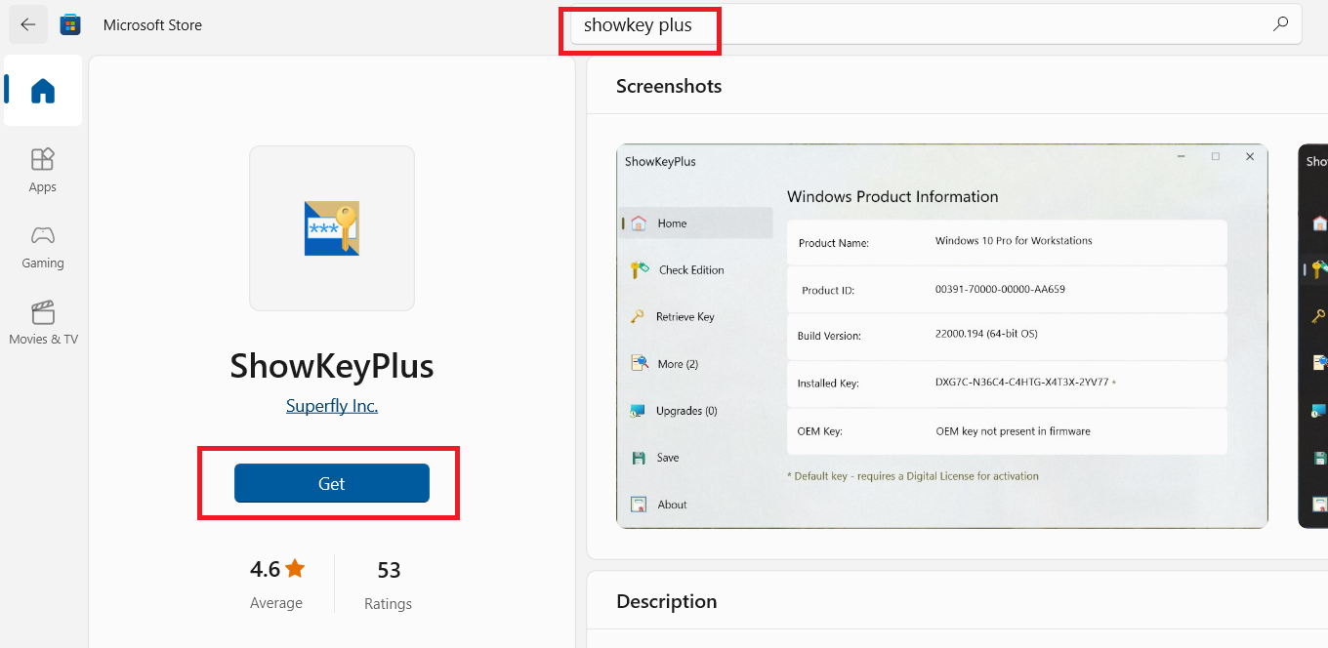The width and height of the screenshot is (1328, 648).
Task: Click the OEM key not present text
Action: [x=1013, y=430]
